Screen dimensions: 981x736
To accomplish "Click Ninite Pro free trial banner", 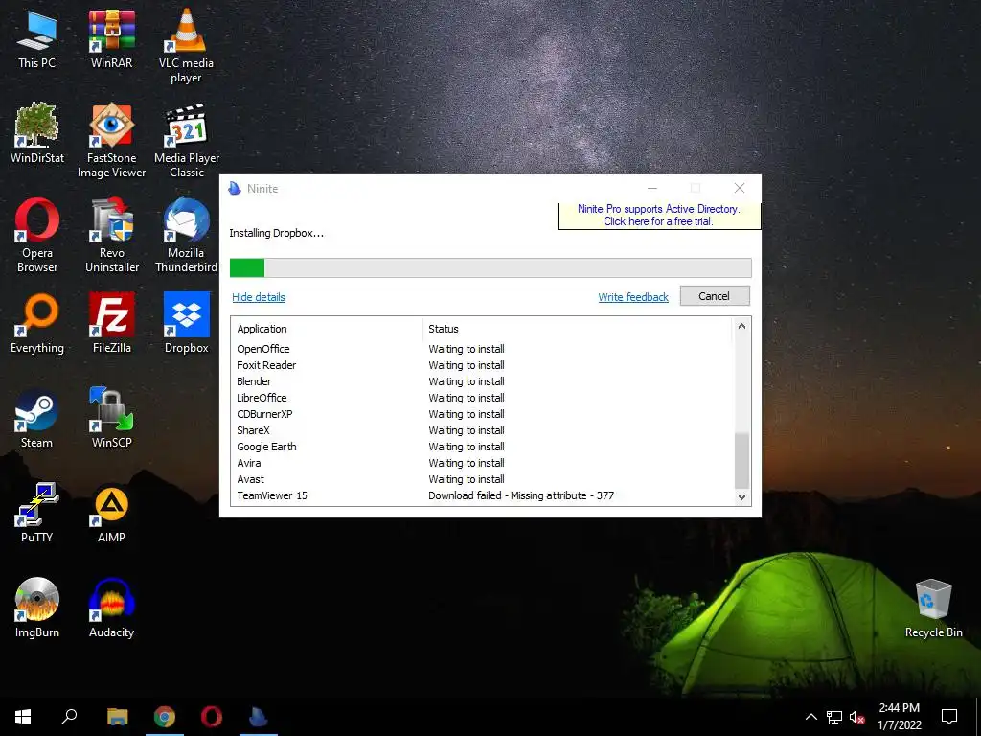I will (x=659, y=216).
